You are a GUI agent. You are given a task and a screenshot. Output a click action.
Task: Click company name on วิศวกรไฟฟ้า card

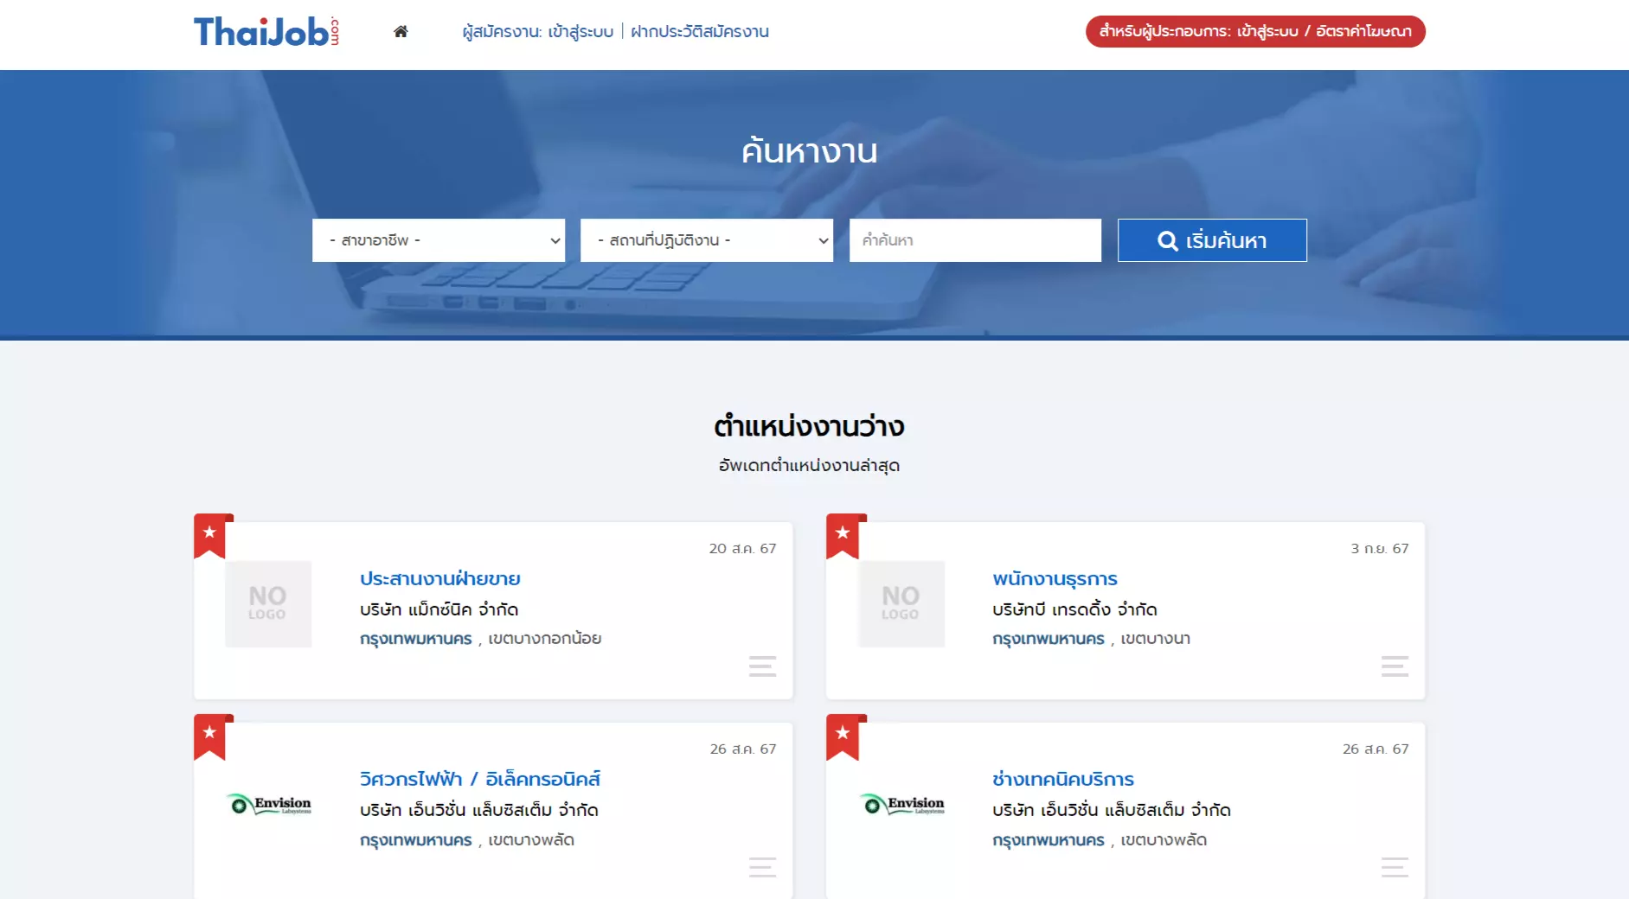tap(479, 810)
